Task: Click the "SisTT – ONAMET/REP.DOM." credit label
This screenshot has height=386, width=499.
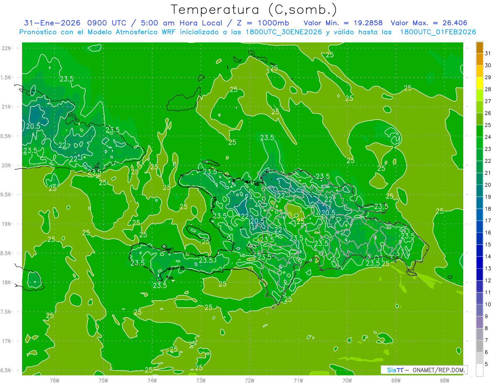Action: (x=424, y=370)
